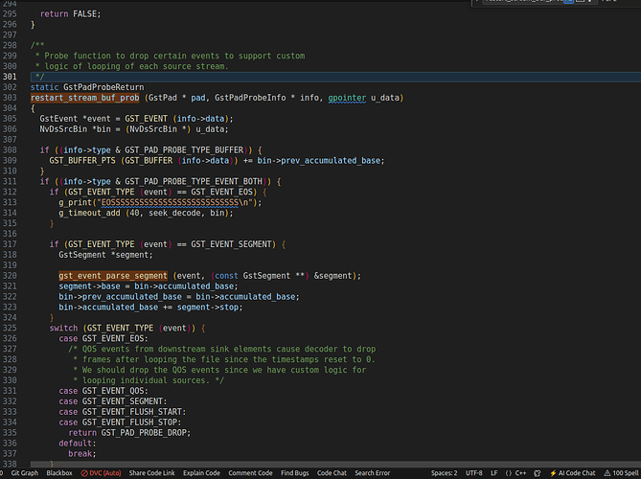Open the LF end-of-line selector

click(x=493, y=473)
